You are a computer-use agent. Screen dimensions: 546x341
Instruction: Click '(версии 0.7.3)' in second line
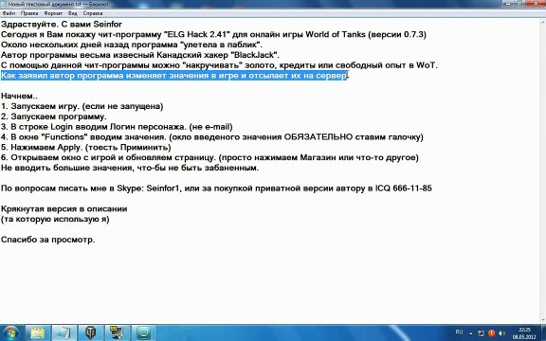(x=397, y=34)
